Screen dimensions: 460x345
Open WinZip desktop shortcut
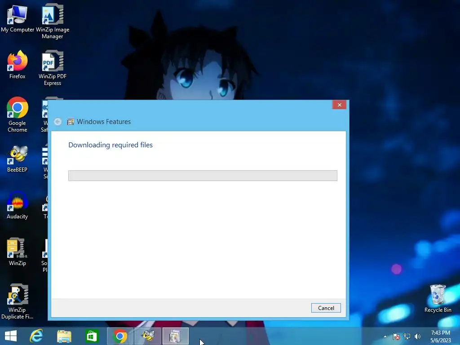click(18, 252)
